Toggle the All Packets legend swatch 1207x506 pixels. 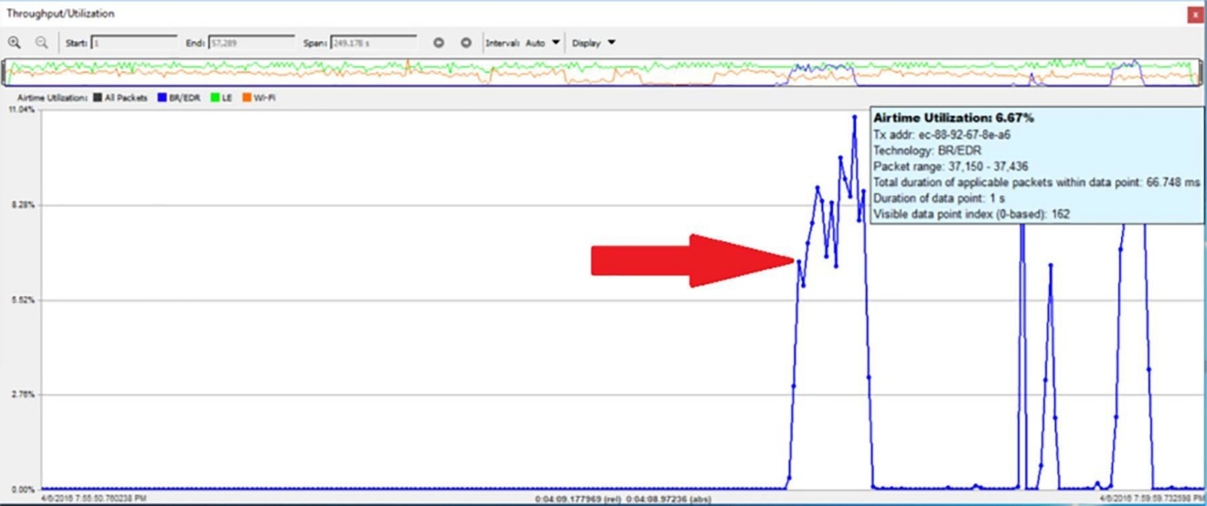pyautogui.click(x=96, y=97)
